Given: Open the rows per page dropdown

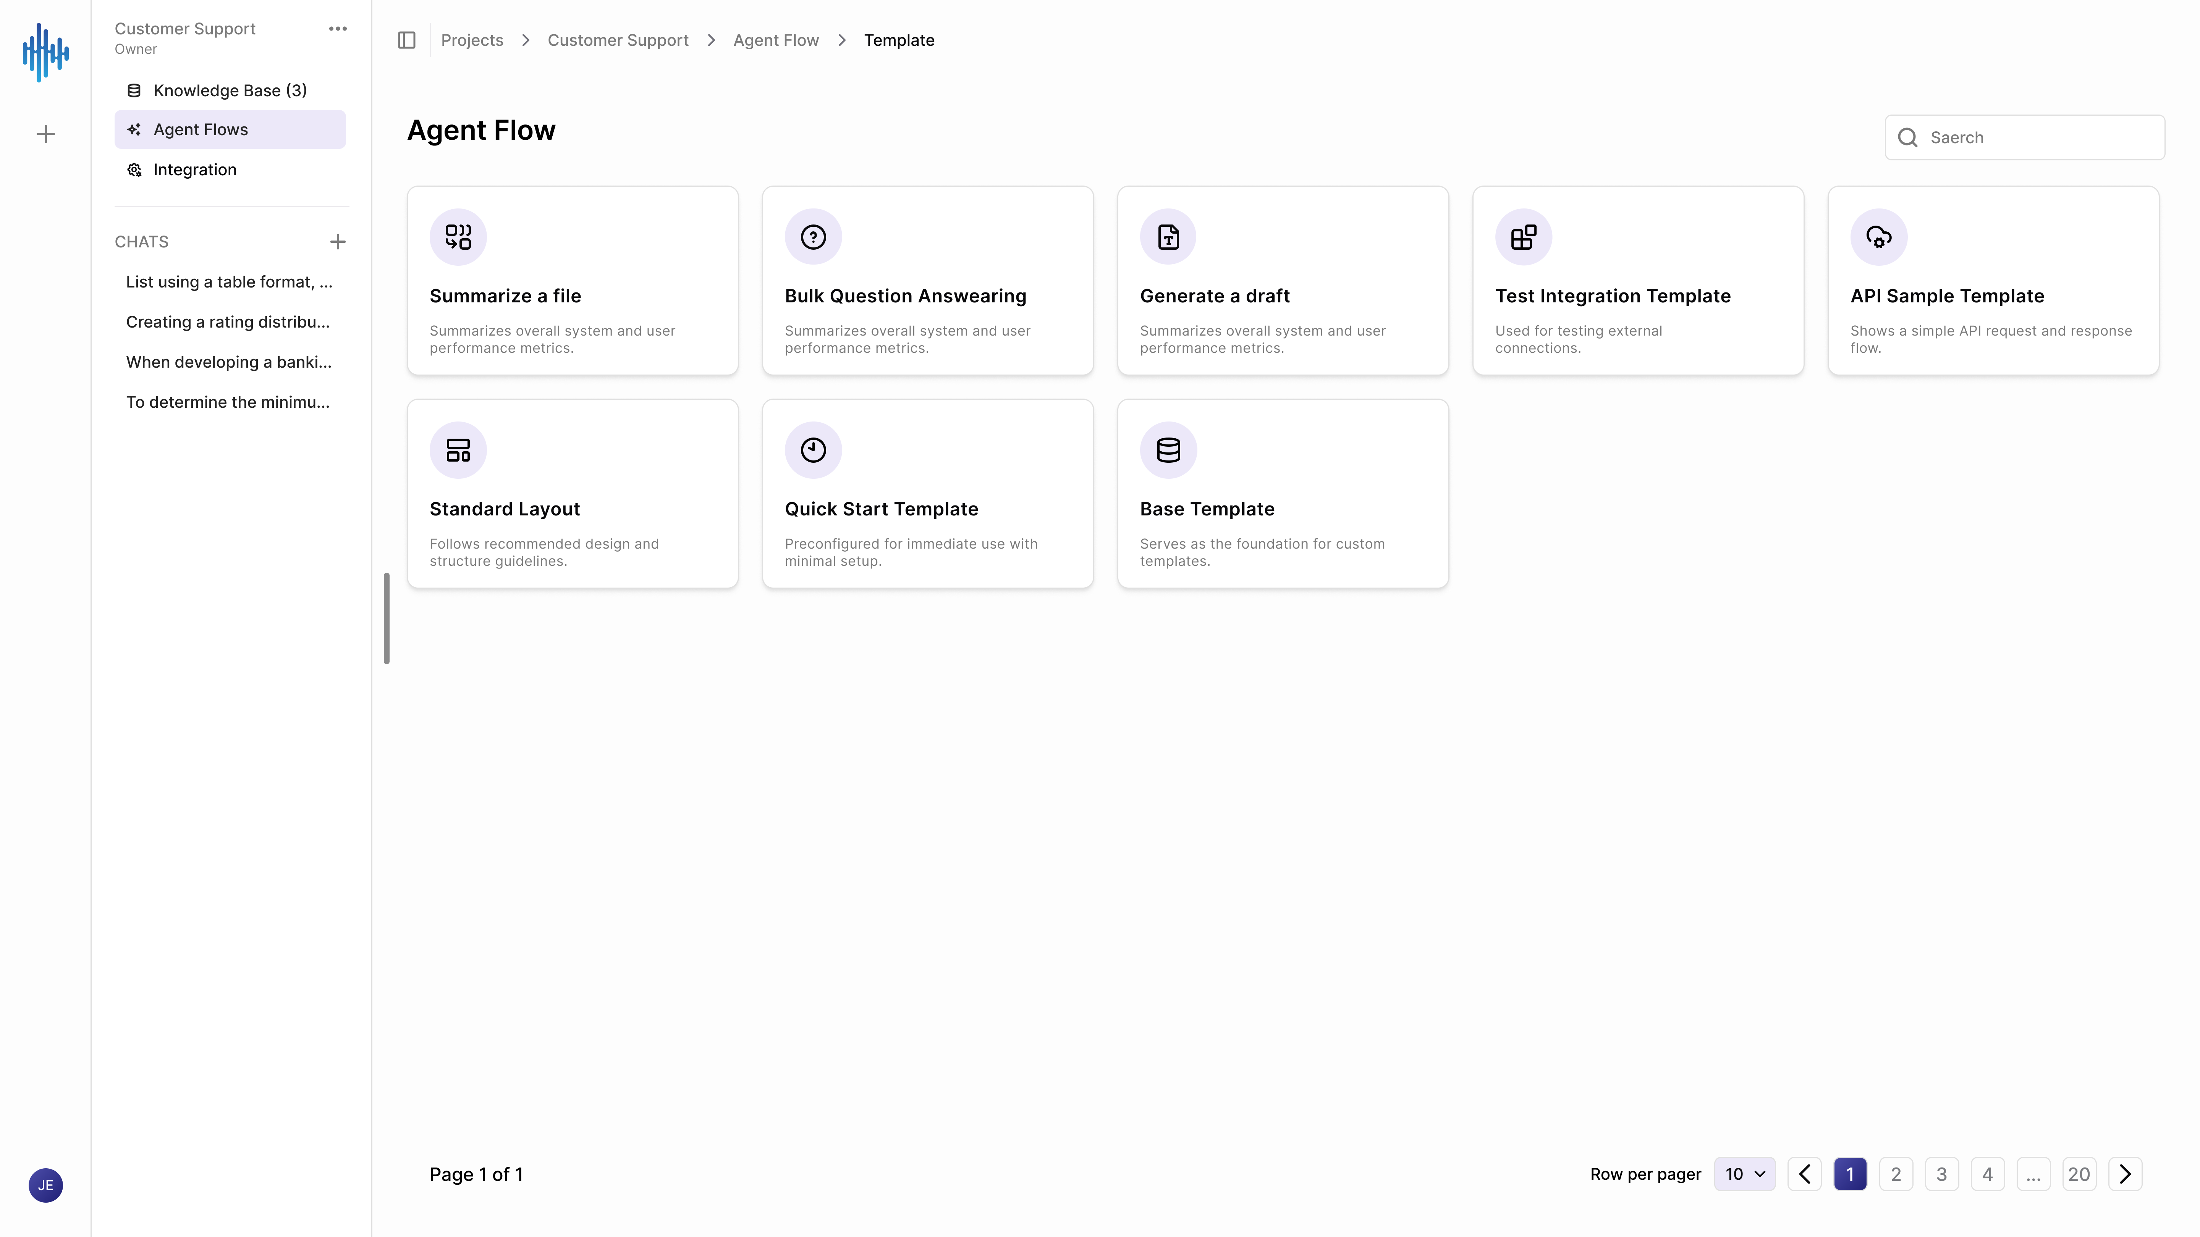Looking at the screenshot, I should coord(1745,1174).
